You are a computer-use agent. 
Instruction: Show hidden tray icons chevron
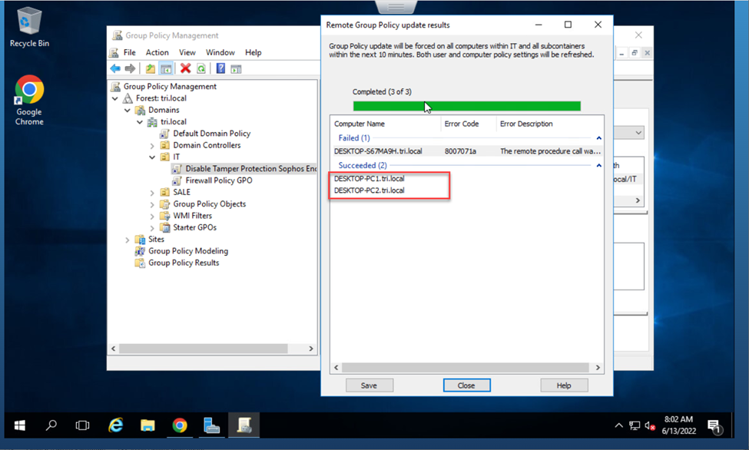pyautogui.click(x=618, y=425)
